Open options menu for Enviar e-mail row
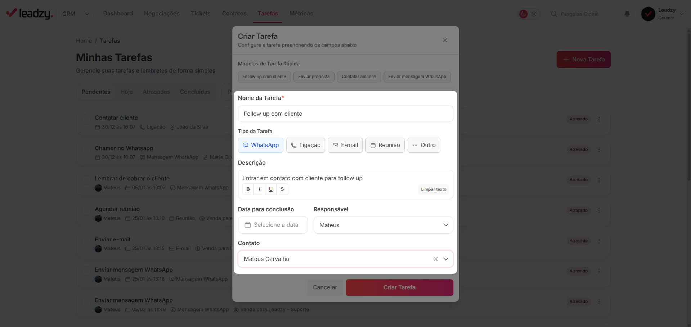Screen dimensions: 691x327 [x=599, y=241]
